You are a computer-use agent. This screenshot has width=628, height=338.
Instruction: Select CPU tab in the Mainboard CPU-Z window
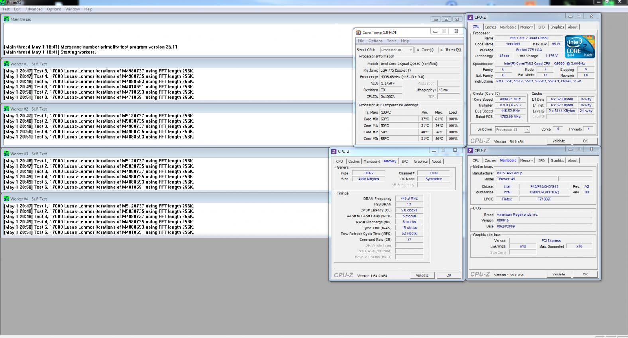476,160
